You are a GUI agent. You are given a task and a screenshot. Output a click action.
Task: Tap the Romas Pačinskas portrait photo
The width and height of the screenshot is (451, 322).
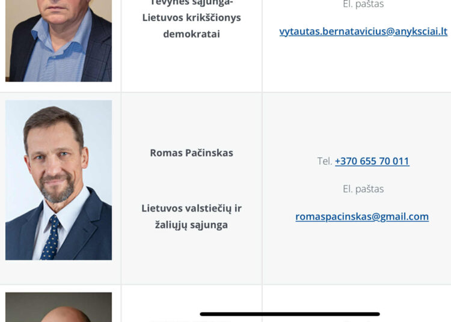[x=59, y=180]
